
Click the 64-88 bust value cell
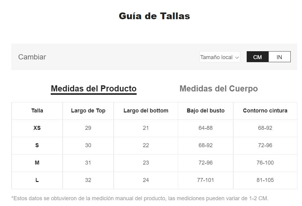(x=205, y=128)
